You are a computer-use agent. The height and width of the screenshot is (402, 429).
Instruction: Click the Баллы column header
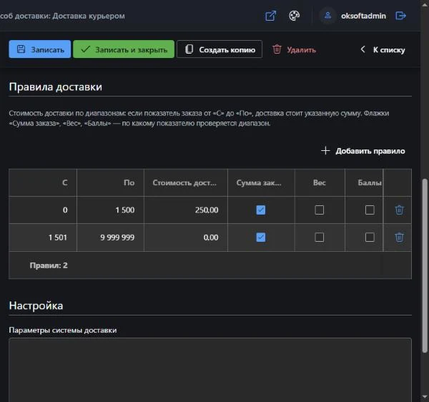click(364, 182)
